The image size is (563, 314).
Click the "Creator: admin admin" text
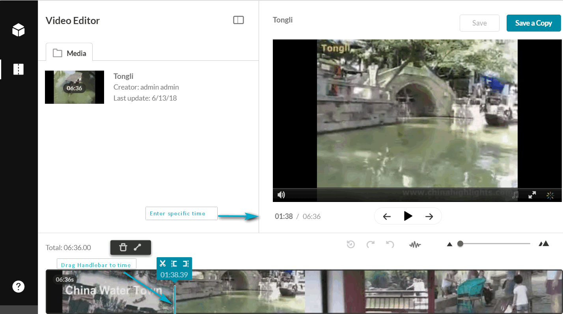coord(146,87)
